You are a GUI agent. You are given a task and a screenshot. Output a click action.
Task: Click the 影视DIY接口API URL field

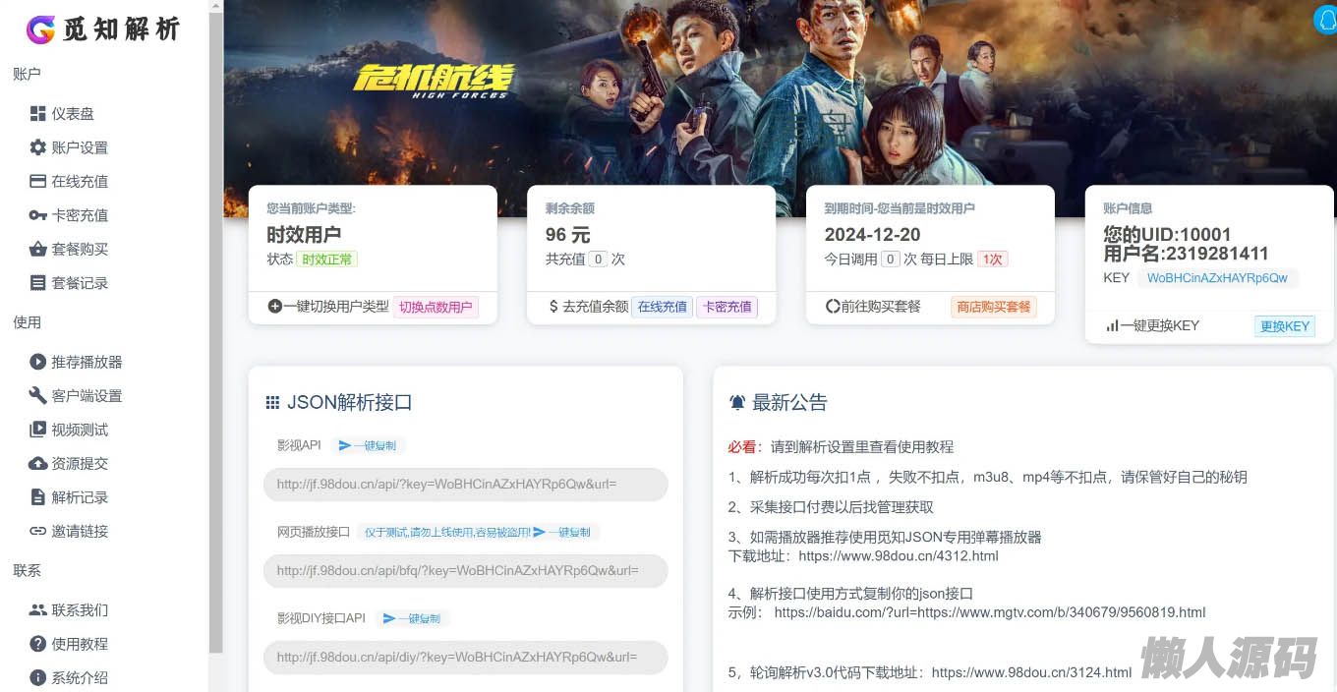click(466, 657)
